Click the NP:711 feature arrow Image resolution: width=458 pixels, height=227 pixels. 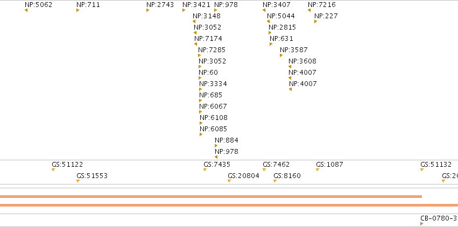(77, 10)
